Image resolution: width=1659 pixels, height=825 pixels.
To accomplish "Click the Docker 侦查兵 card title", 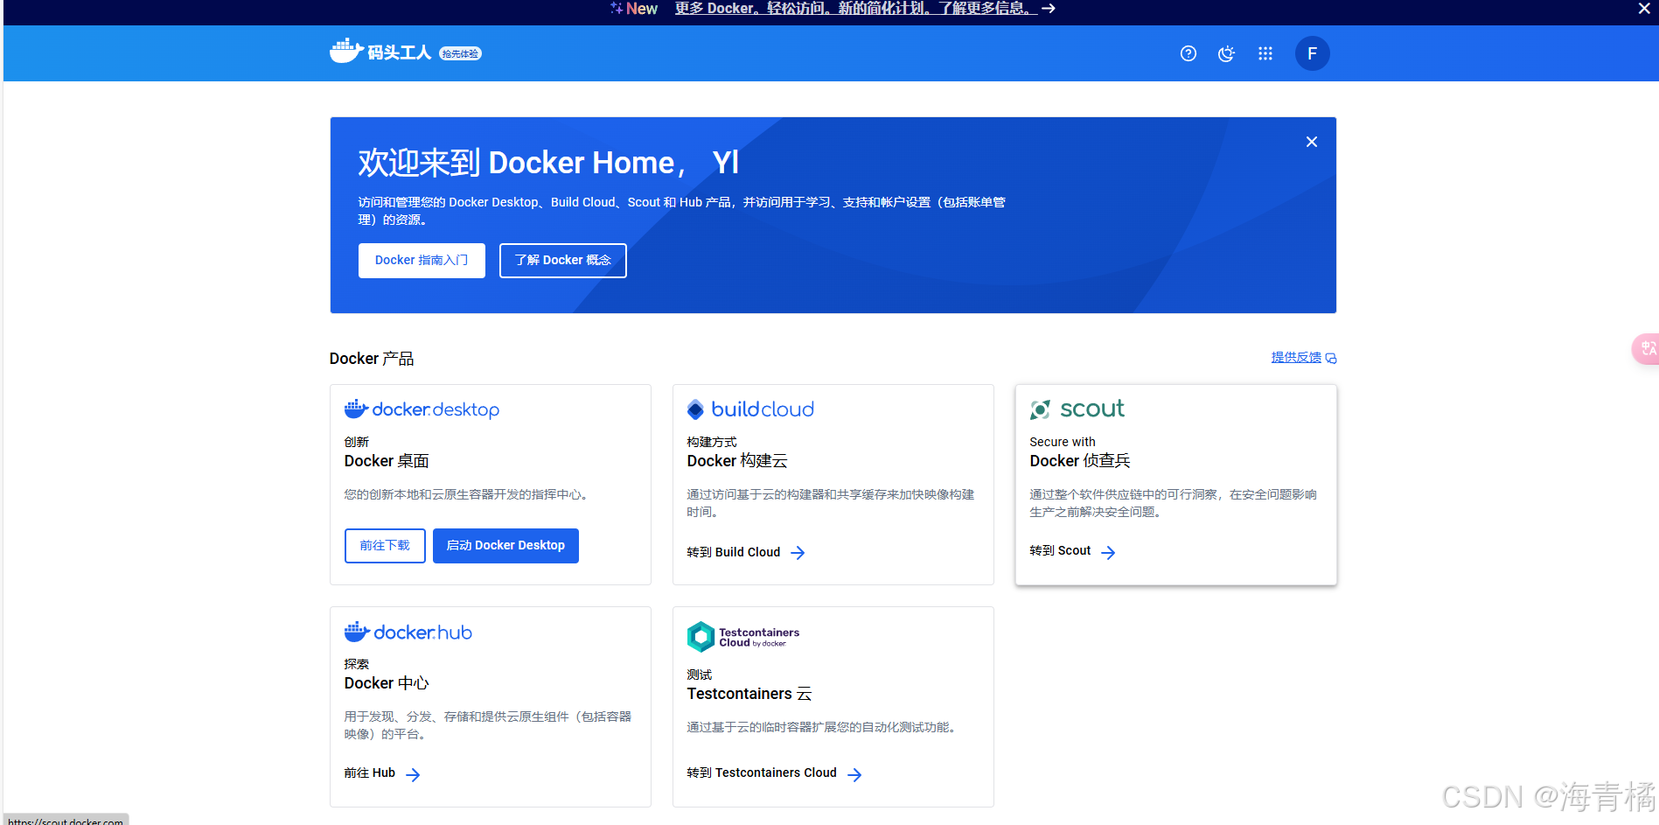I will coord(1080,461).
